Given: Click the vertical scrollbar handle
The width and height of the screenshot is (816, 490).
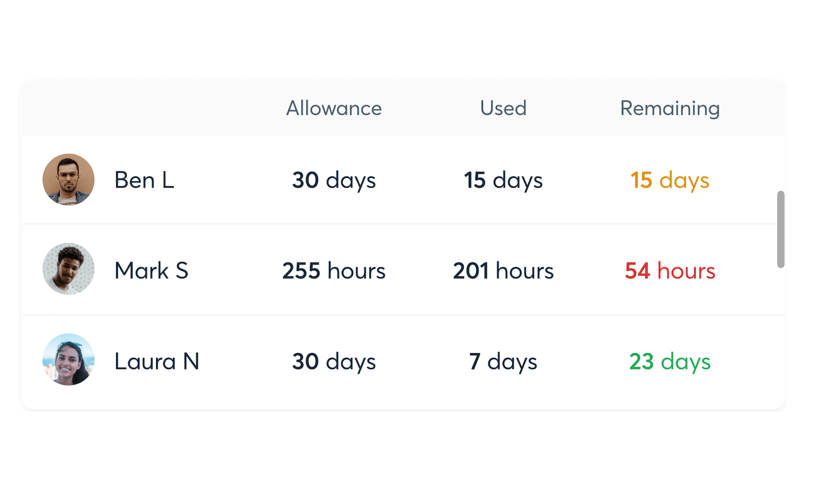Looking at the screenshot, I should (x=780, y=229).
